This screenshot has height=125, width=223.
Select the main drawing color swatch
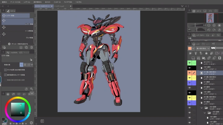pyautogui.click(x=3, y=119)
